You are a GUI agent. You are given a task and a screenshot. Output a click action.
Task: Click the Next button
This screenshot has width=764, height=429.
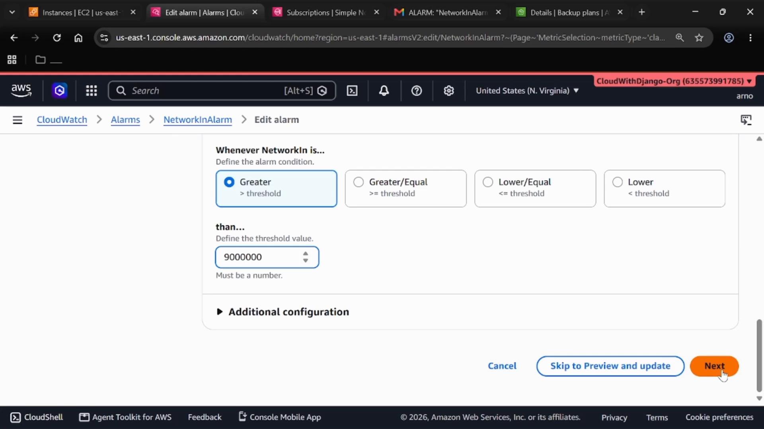(x=714, y=366)
